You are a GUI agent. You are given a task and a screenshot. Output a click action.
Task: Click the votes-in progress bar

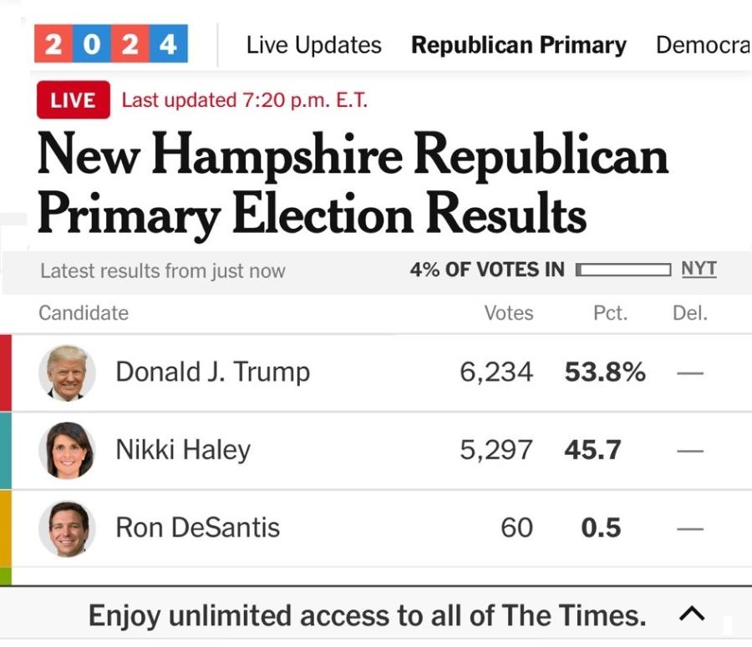[x=622, y=270]
